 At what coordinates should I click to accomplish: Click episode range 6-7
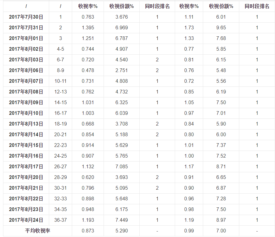(x=61, y=60)
